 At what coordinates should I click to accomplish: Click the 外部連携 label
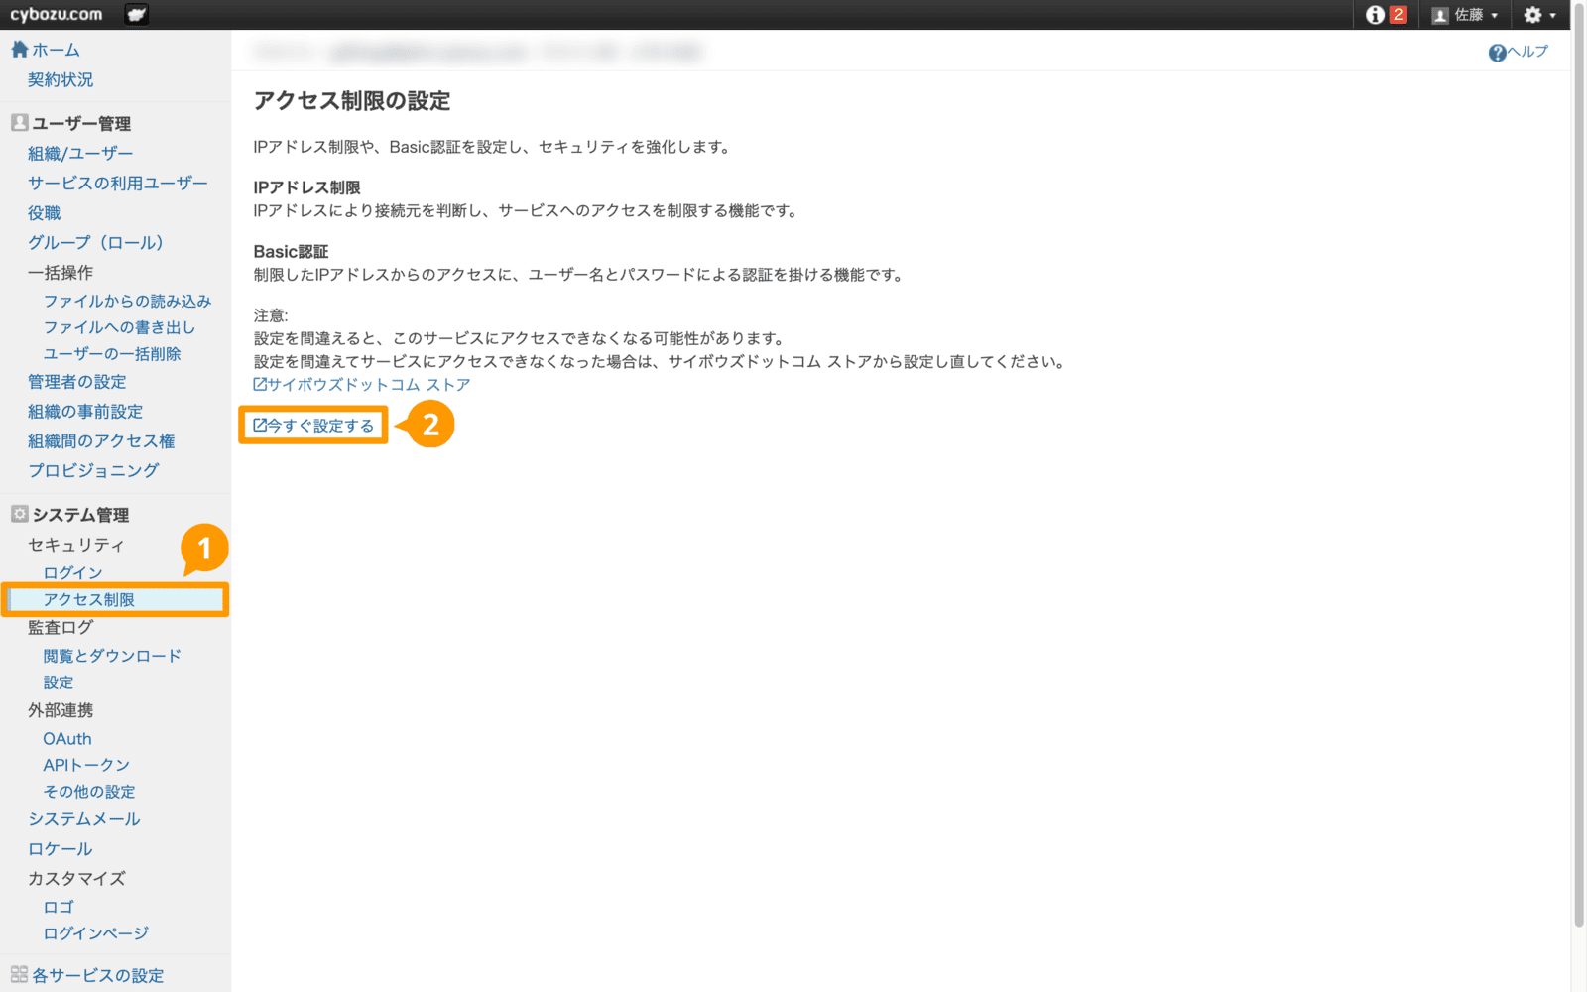coord(61,710)
